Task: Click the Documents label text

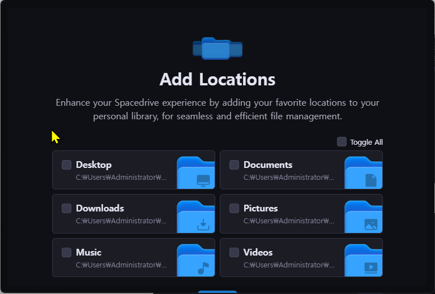Action: pyautogui.click(x=268, y=165)
